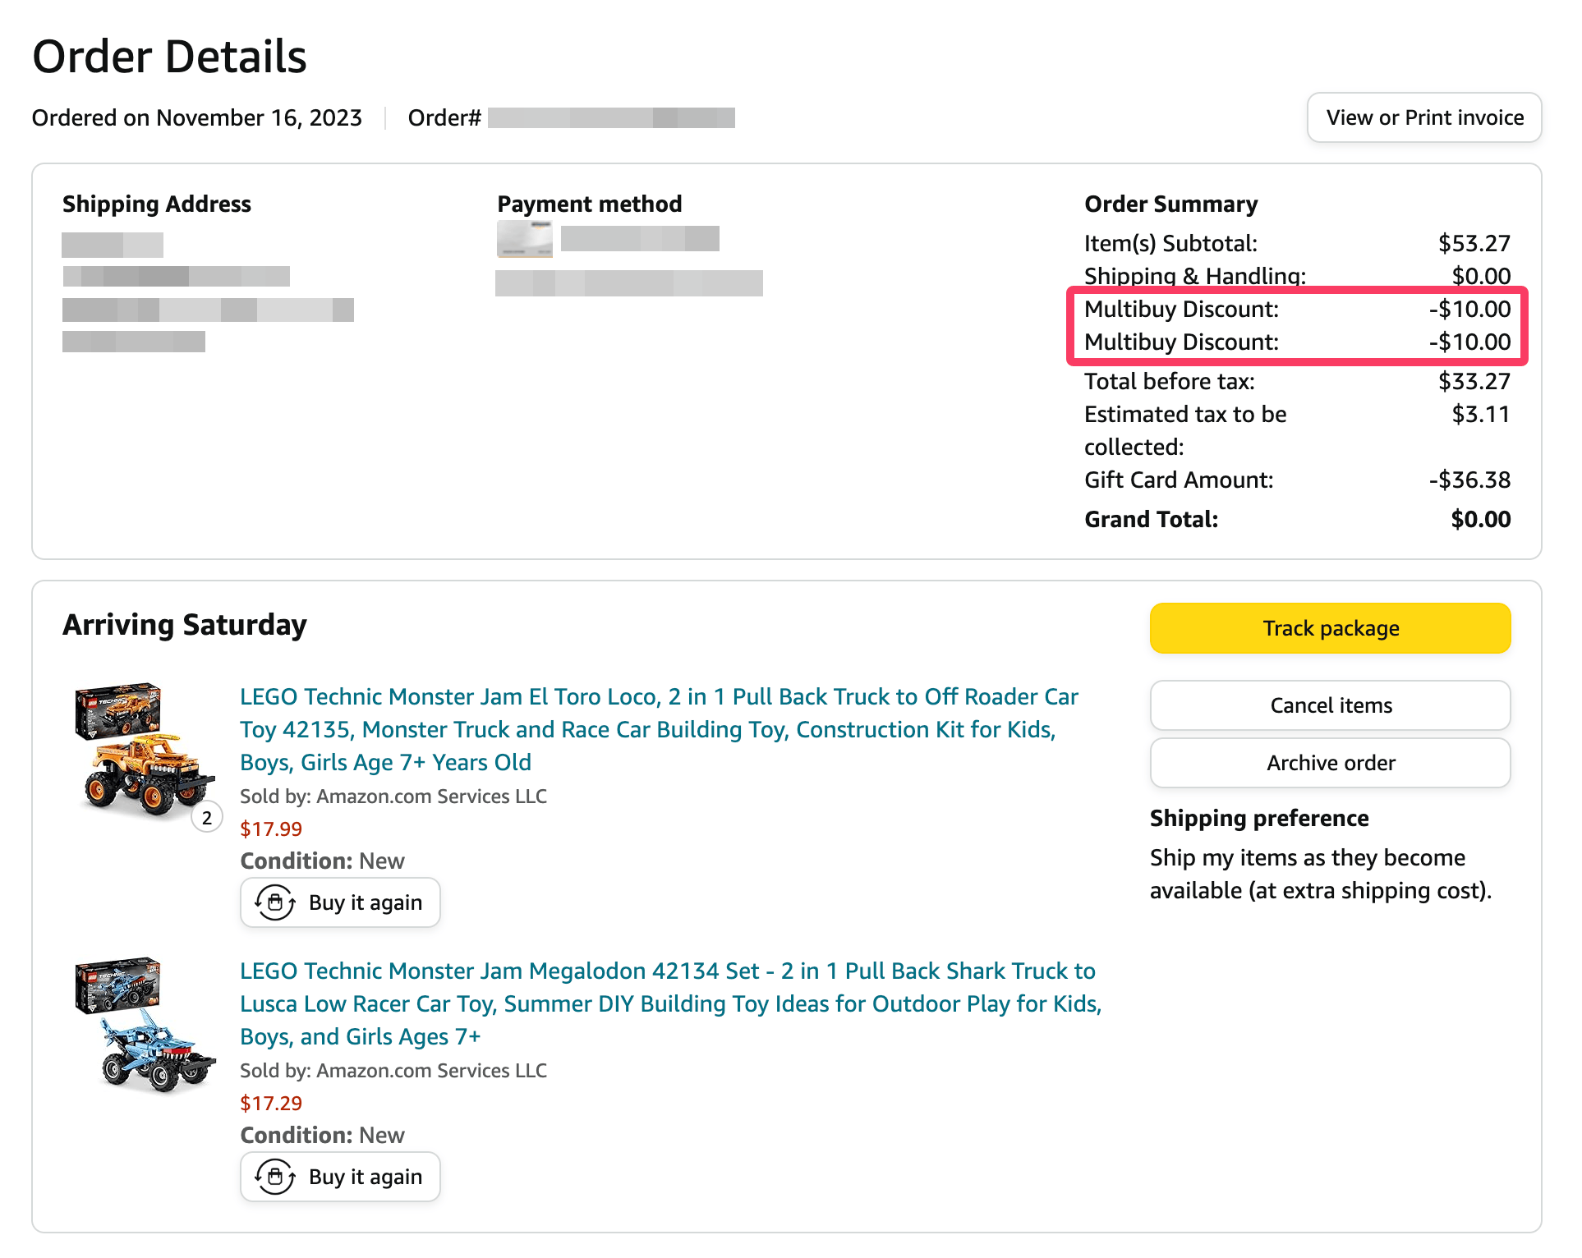
Task: Click the orange El Toro Loco truck thumbnail
Action: coord(145,751)
